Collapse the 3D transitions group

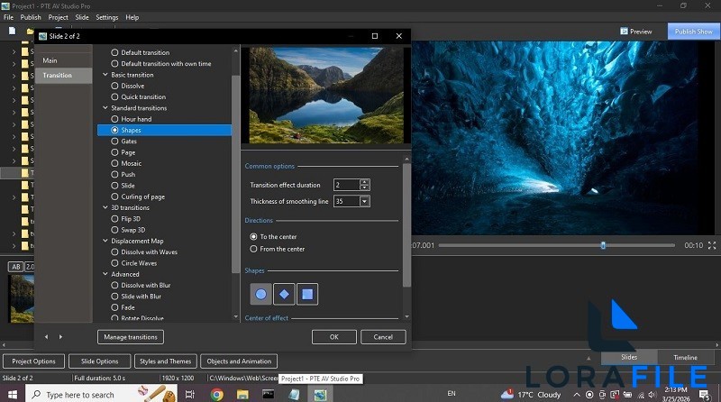[x=105, y=207]
